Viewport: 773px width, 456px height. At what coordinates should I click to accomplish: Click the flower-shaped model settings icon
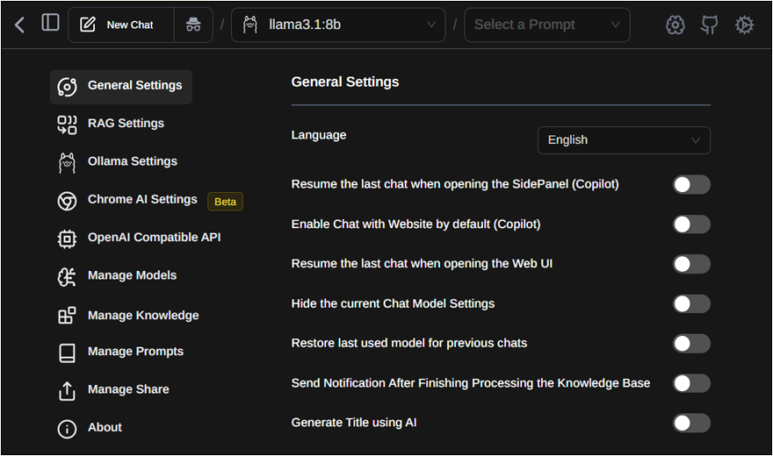pyautogui.click(x=675, y=25)
